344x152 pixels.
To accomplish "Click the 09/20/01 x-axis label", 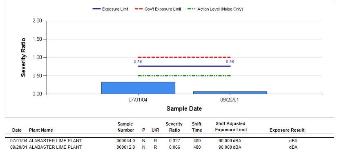I will 230,100.
